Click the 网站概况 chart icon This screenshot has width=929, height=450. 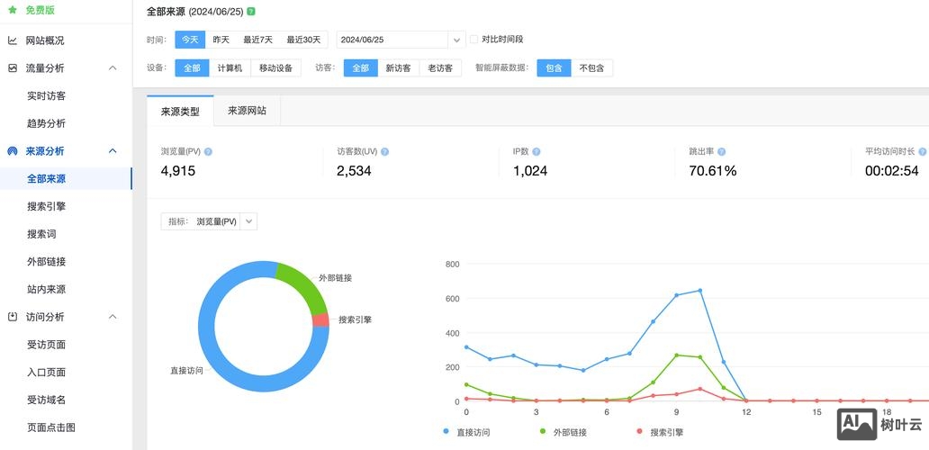click(13, 40)
